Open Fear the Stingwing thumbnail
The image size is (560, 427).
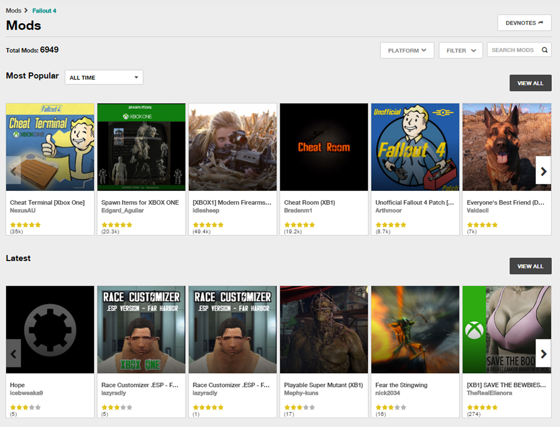(x=415, y=329)
